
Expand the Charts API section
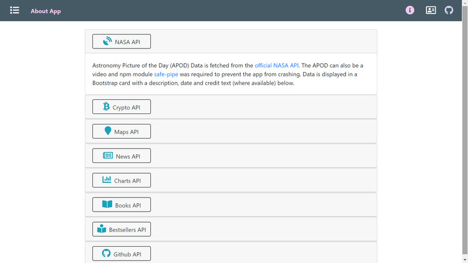122,180
